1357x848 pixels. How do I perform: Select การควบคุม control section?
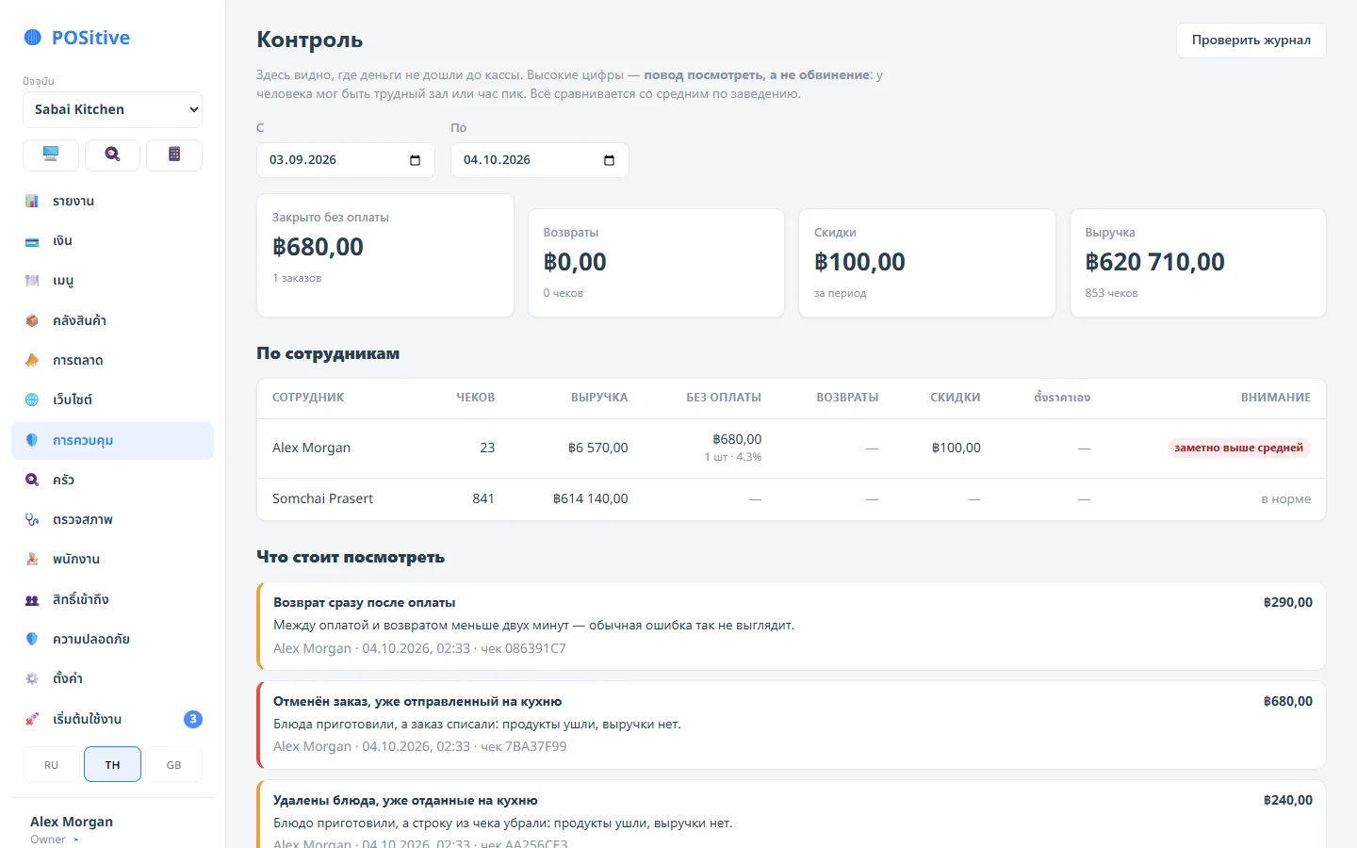[112, 440]
